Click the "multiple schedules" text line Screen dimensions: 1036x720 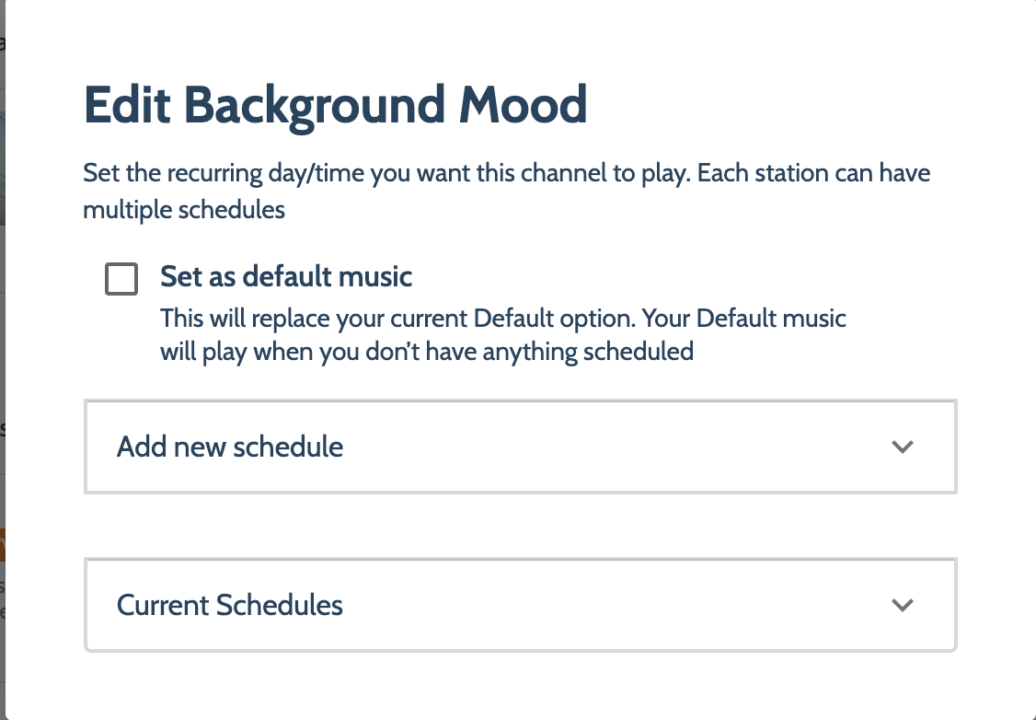pyautogui.click(x=184, y=210)
